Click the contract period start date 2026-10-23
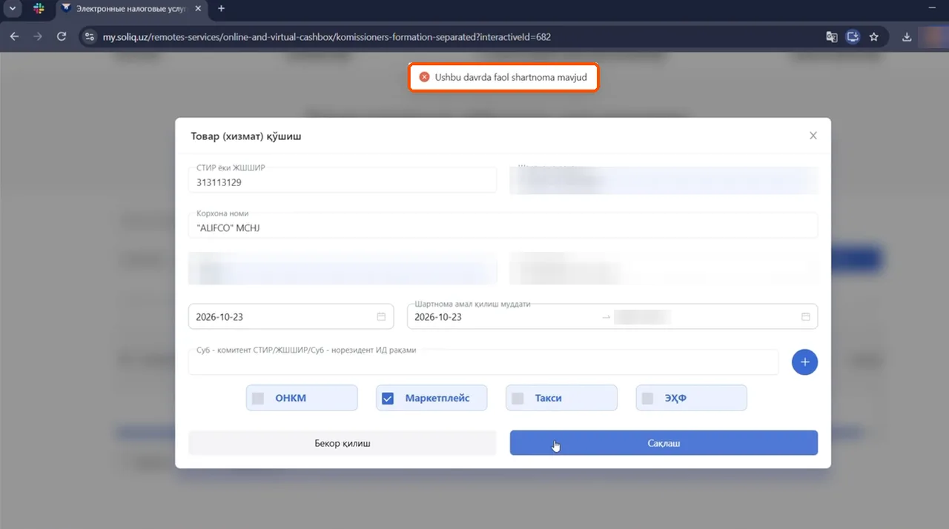The height and width of the screenshot is (529, 949). point(438,317)
